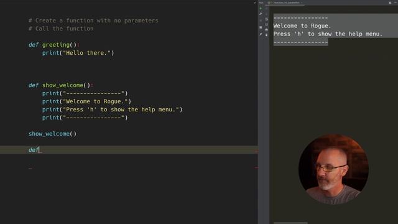Click scroll to end console icon
Screen dimensions: 398x224
point(266,24)
